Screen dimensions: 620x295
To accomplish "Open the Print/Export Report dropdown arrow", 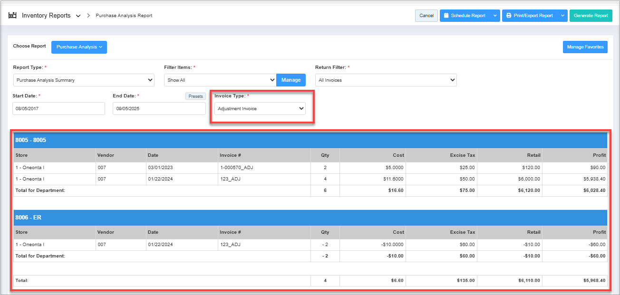I will [562, 16].
